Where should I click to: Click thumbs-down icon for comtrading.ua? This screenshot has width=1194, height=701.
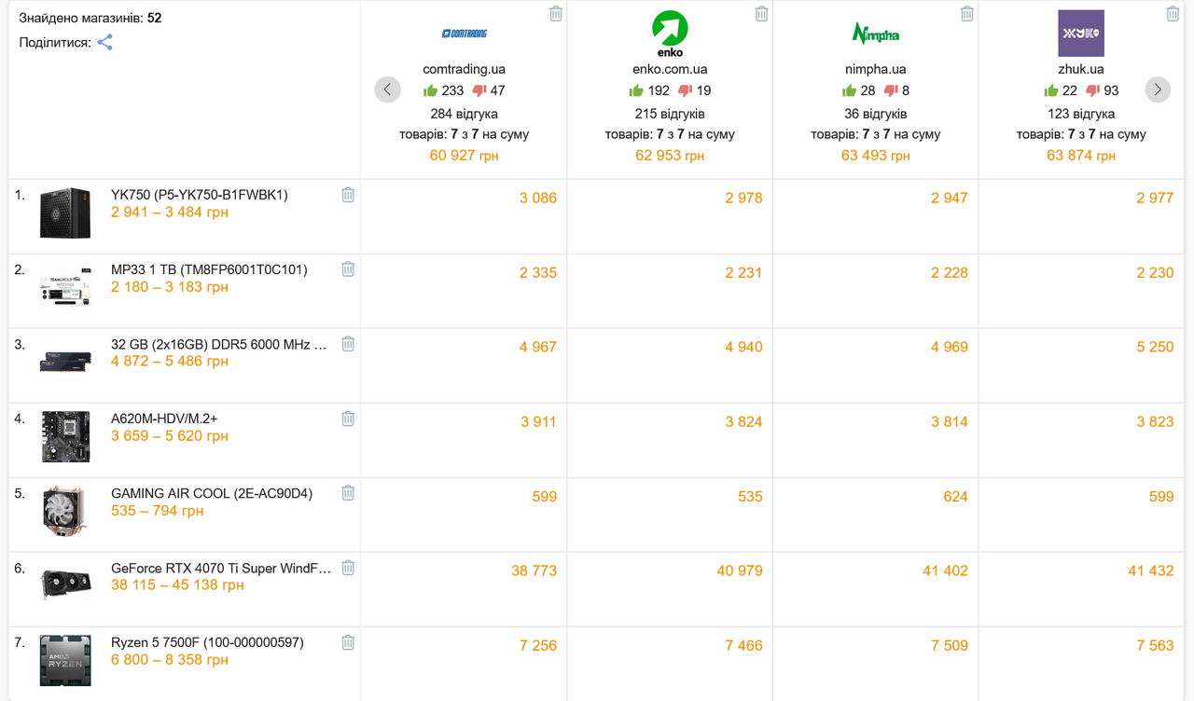[x=479, y=90]
